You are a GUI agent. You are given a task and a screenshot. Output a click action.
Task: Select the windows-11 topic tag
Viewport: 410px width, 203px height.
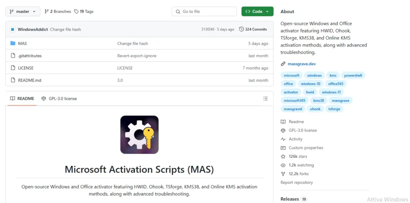click(331, 92)
